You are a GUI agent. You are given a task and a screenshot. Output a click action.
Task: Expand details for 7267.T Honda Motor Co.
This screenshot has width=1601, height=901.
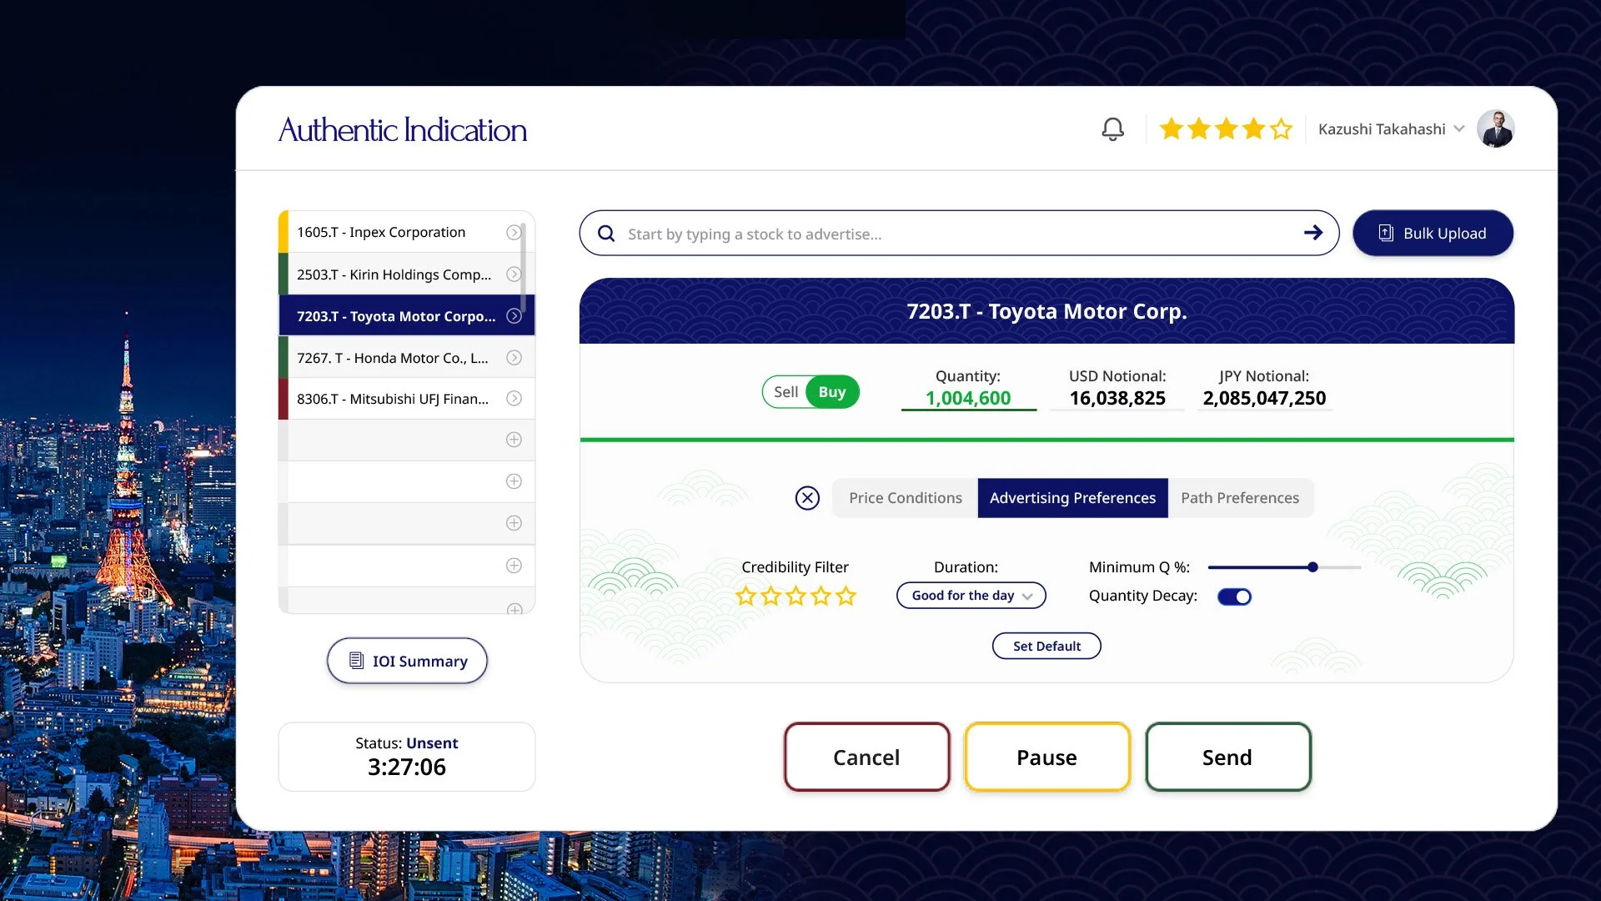pos(514,357)
